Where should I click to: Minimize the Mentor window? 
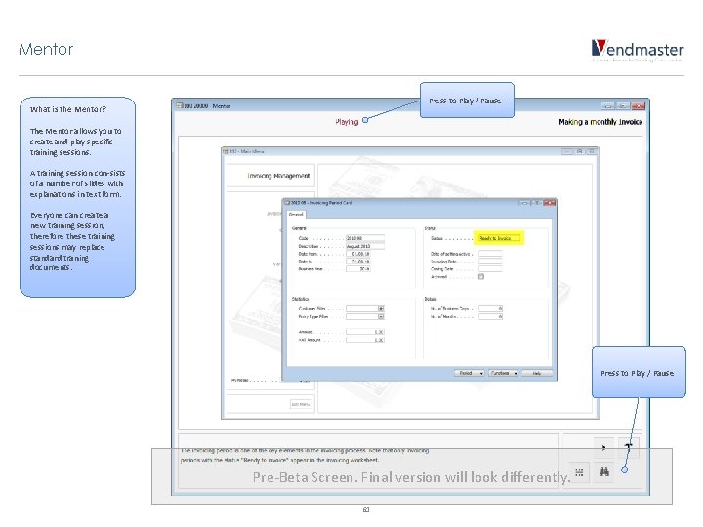click(x=608, y=105)
